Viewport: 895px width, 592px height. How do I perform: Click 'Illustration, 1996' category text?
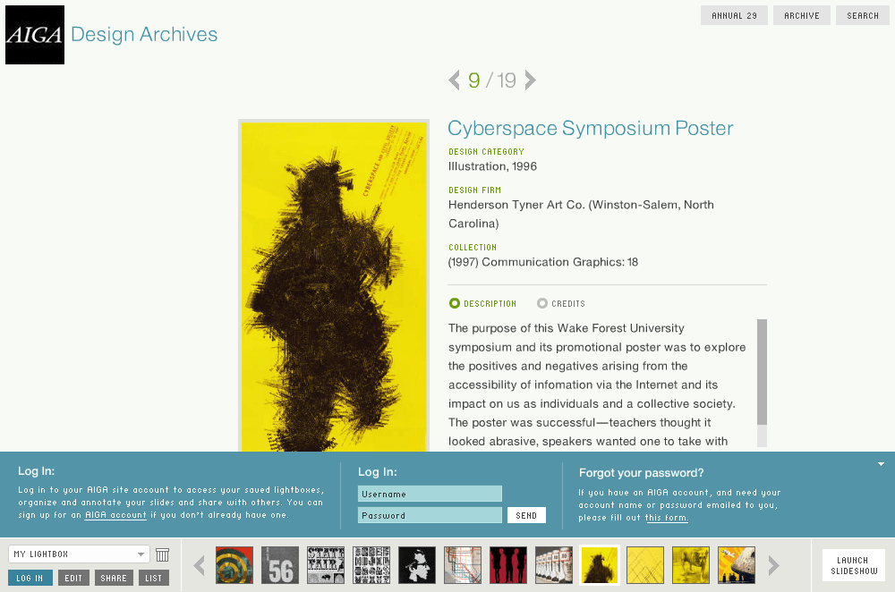point(492,166)
